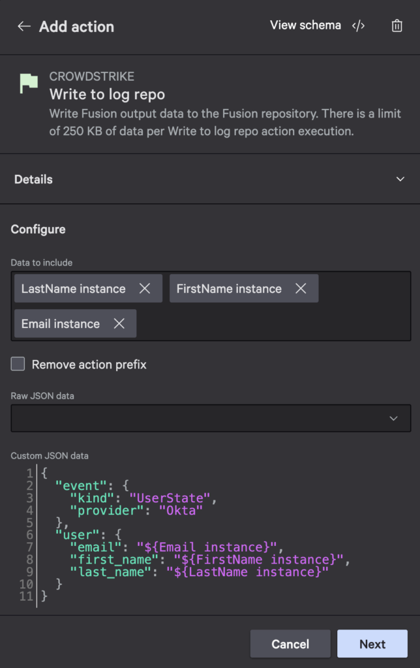Image resolution: width=420 pixels, height=668 pixels.
Task: Click the CrowdStrike flag icon
Action: 28,83
